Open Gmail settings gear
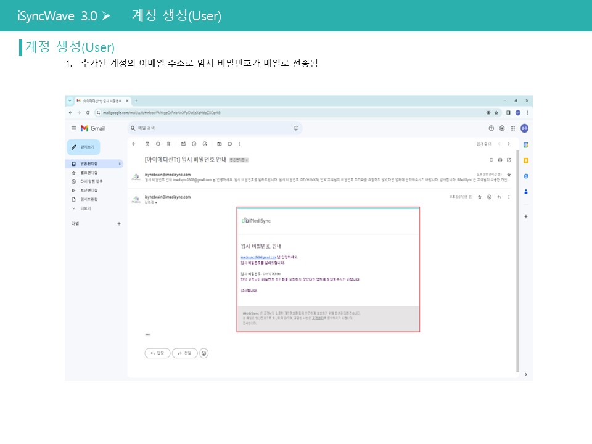Viewport: 592px width, 444px height. click(x=502, y=128)
